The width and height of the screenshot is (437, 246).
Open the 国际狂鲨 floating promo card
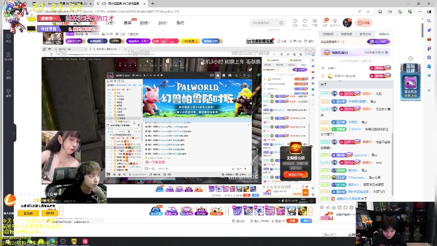point(411,81)
